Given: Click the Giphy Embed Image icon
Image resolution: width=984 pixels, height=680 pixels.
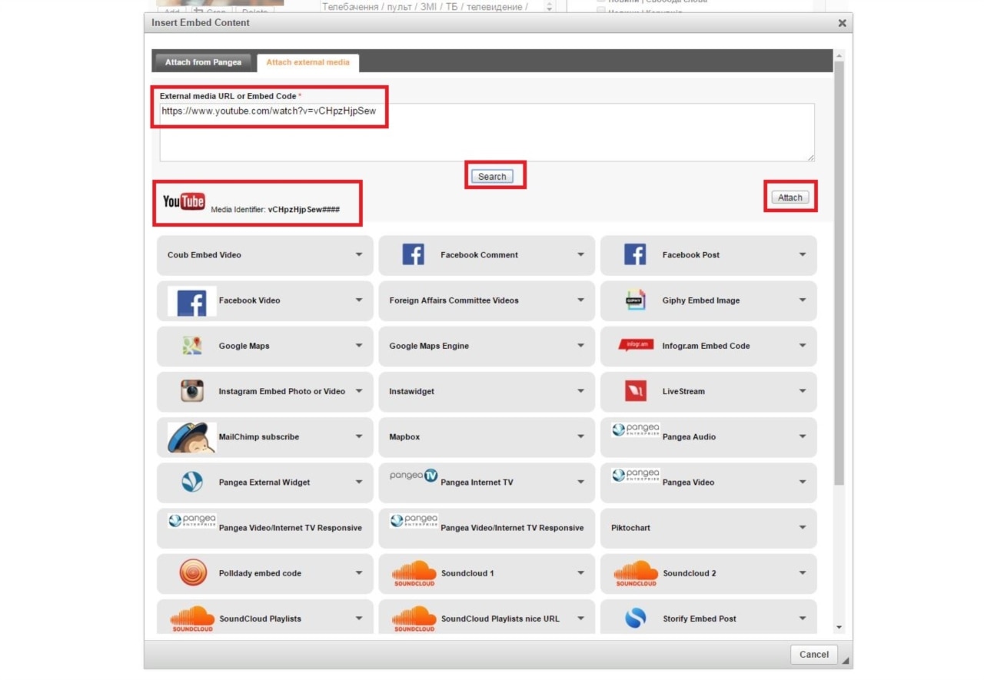Looking at the screenshot, I should click(x=635, y=300).
